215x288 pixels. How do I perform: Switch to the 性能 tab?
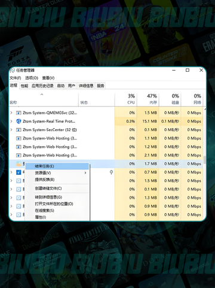(24, 86)
